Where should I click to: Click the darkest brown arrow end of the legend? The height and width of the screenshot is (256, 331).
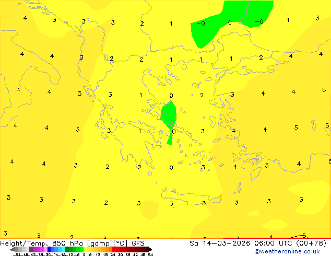point(150,250)
